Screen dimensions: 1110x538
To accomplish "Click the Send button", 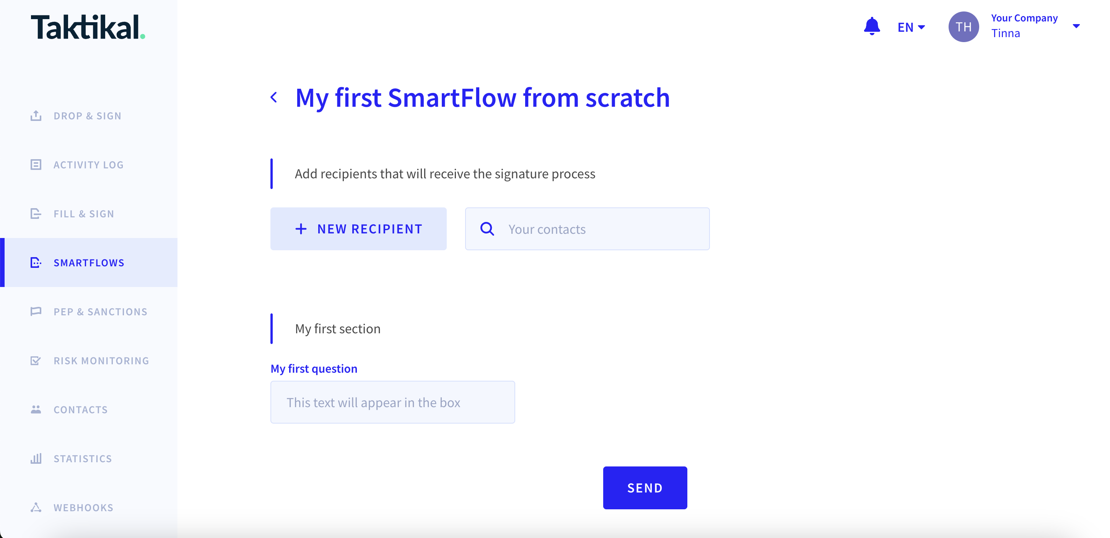I will click(645, 488).
